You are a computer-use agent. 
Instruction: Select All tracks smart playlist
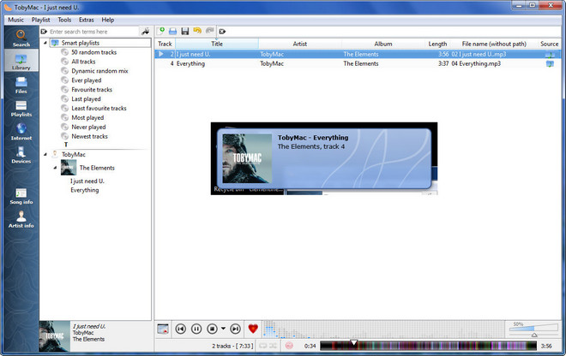[x=83, y=62]
